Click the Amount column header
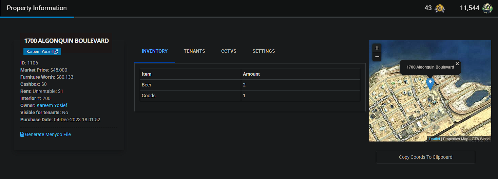The width and height of the screenshot is (498, 179). pyautogui.click(x=301, y=74)
